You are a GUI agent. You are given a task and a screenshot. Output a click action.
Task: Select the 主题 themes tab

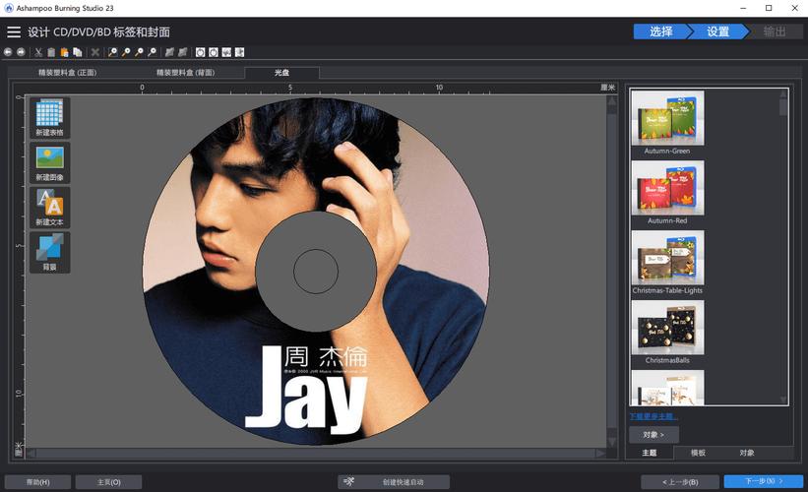(650, 453)
